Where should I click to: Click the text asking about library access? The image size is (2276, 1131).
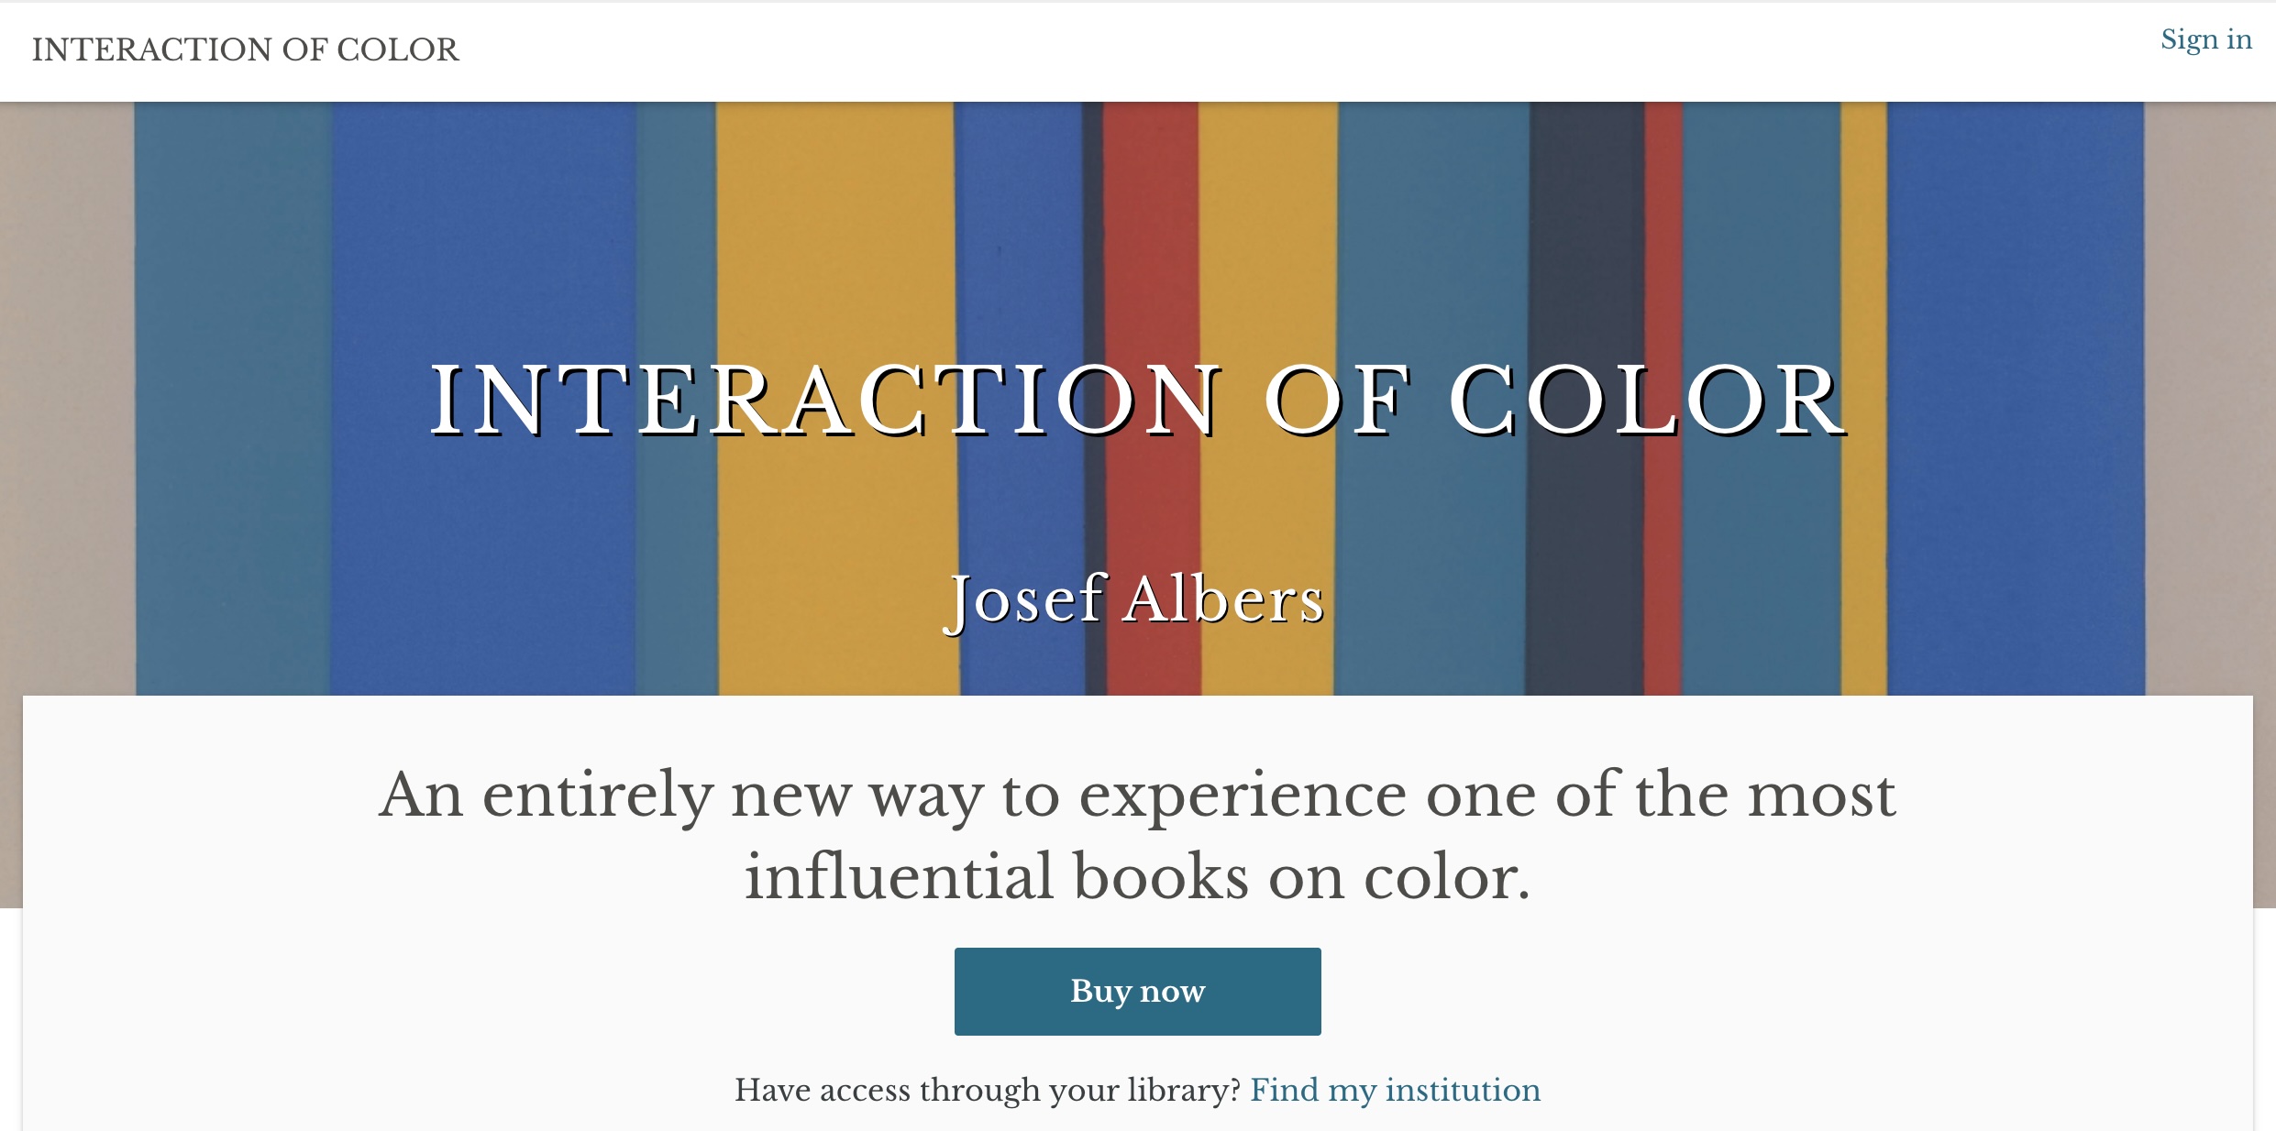point(990,1090)
